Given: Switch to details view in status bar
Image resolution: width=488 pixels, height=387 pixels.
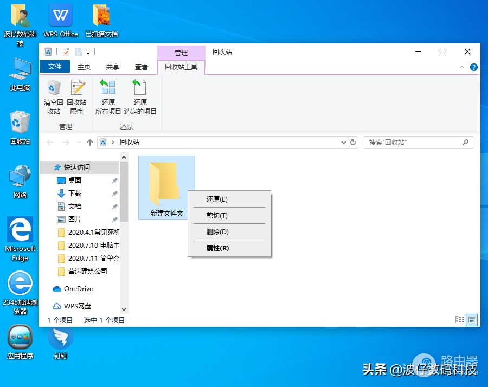Looking at the screenshot, I should [x=460, y=320].
